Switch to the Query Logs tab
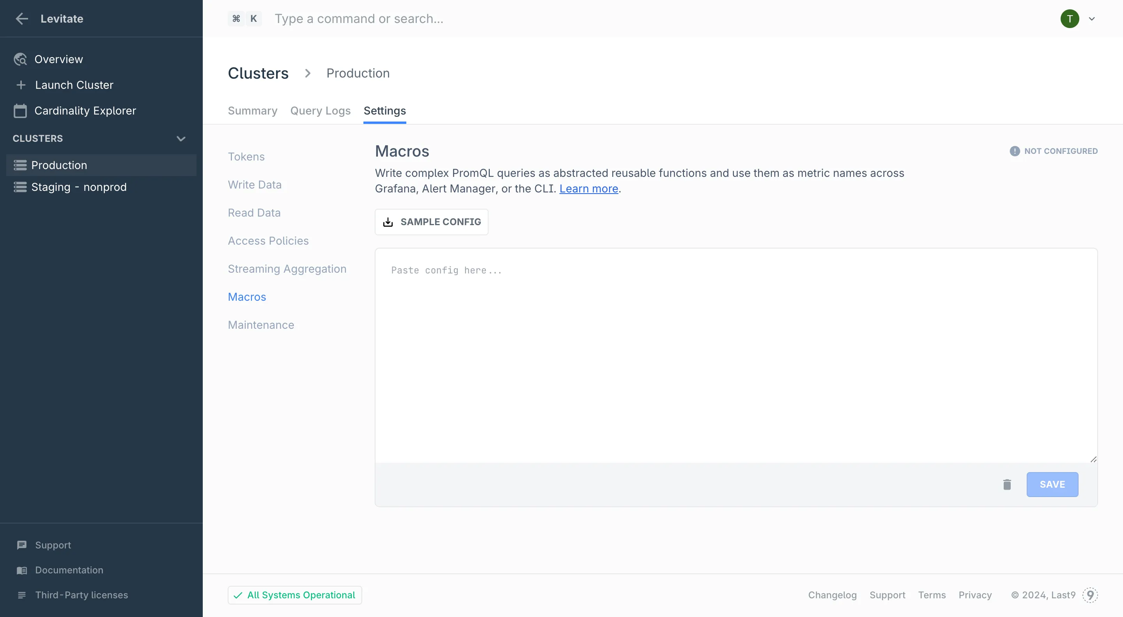 coord(321,111)
